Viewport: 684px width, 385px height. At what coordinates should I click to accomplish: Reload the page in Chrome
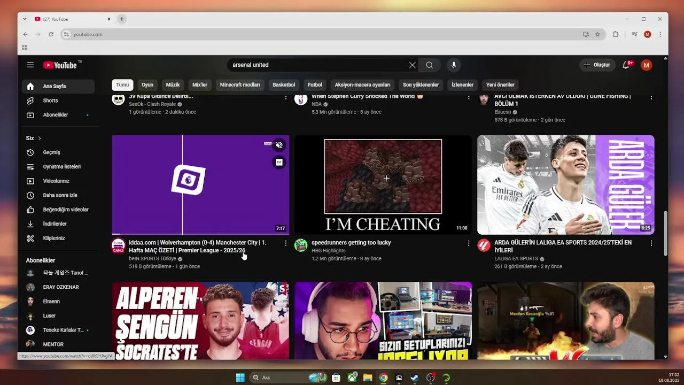pyautogui.click(x=51, y=34)
